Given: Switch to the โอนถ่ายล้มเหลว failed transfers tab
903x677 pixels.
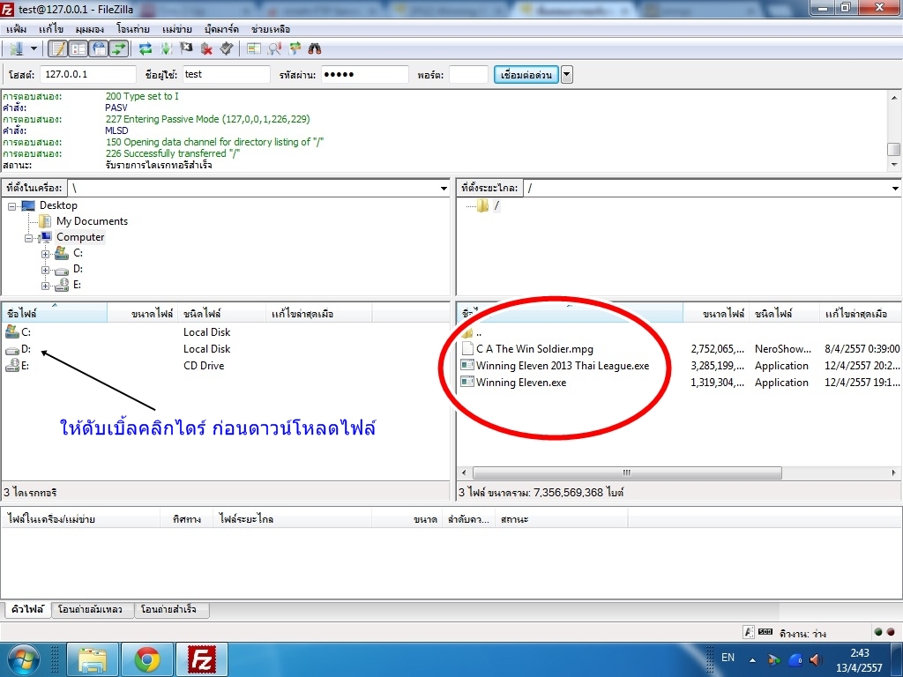Looking at the screenshot, I should 91,609.
